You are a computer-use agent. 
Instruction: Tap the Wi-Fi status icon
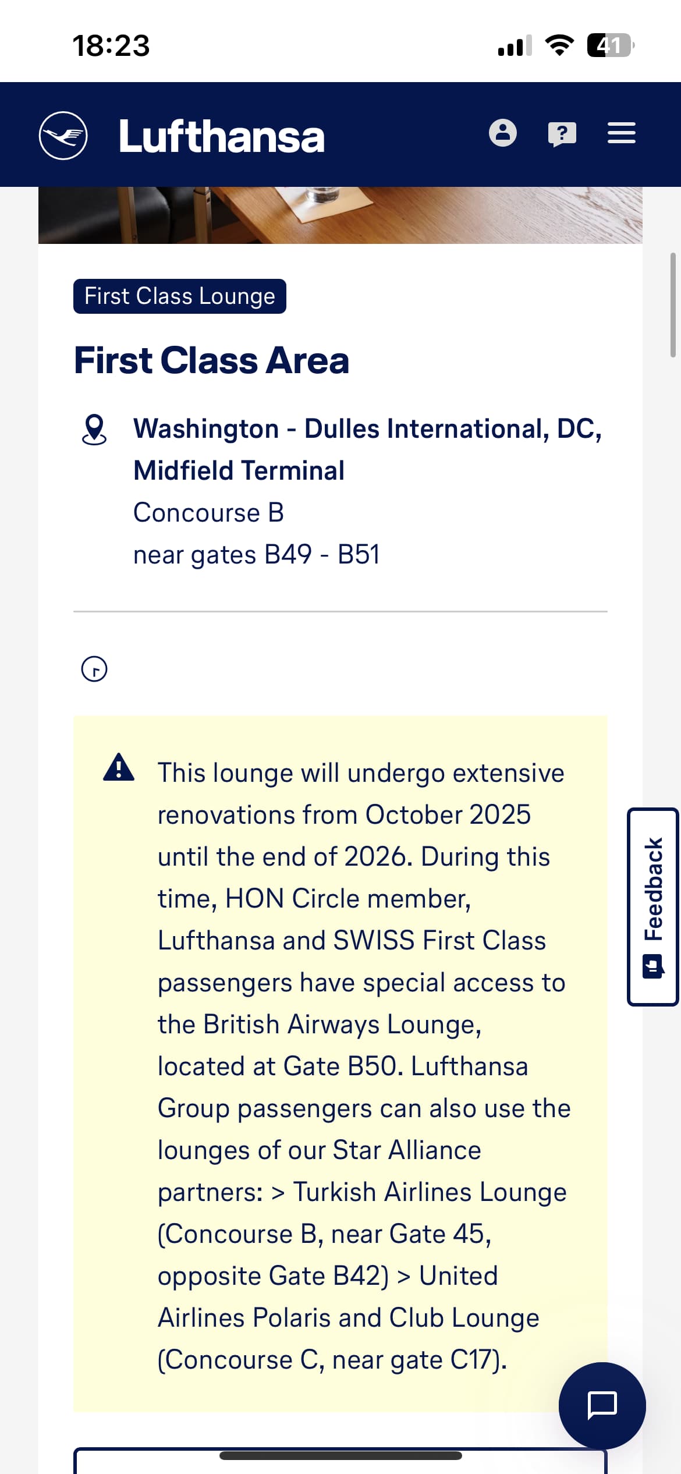pyautogui.click(x=559, y=45)
